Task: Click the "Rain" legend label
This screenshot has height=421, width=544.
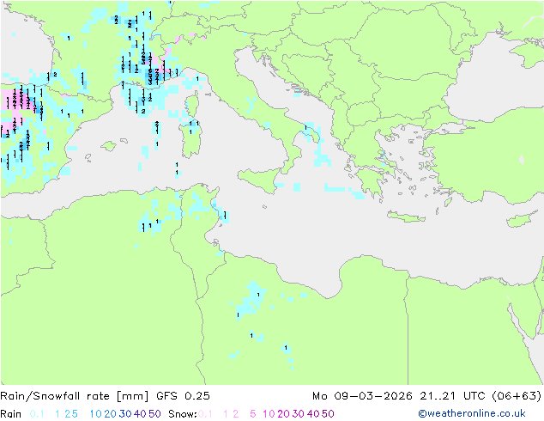Action: pos(11,414)
